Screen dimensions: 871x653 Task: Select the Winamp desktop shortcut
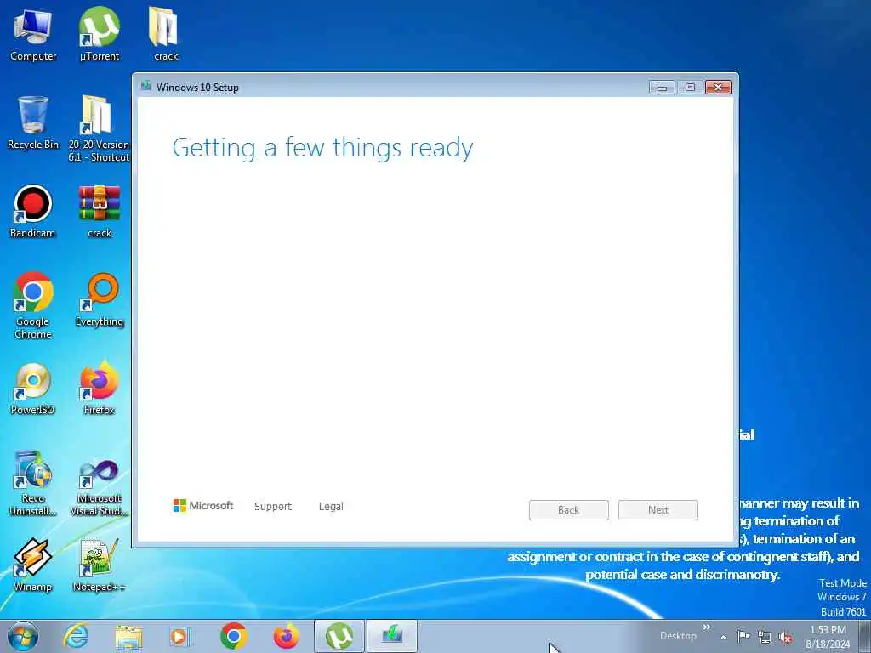[33, 565]
